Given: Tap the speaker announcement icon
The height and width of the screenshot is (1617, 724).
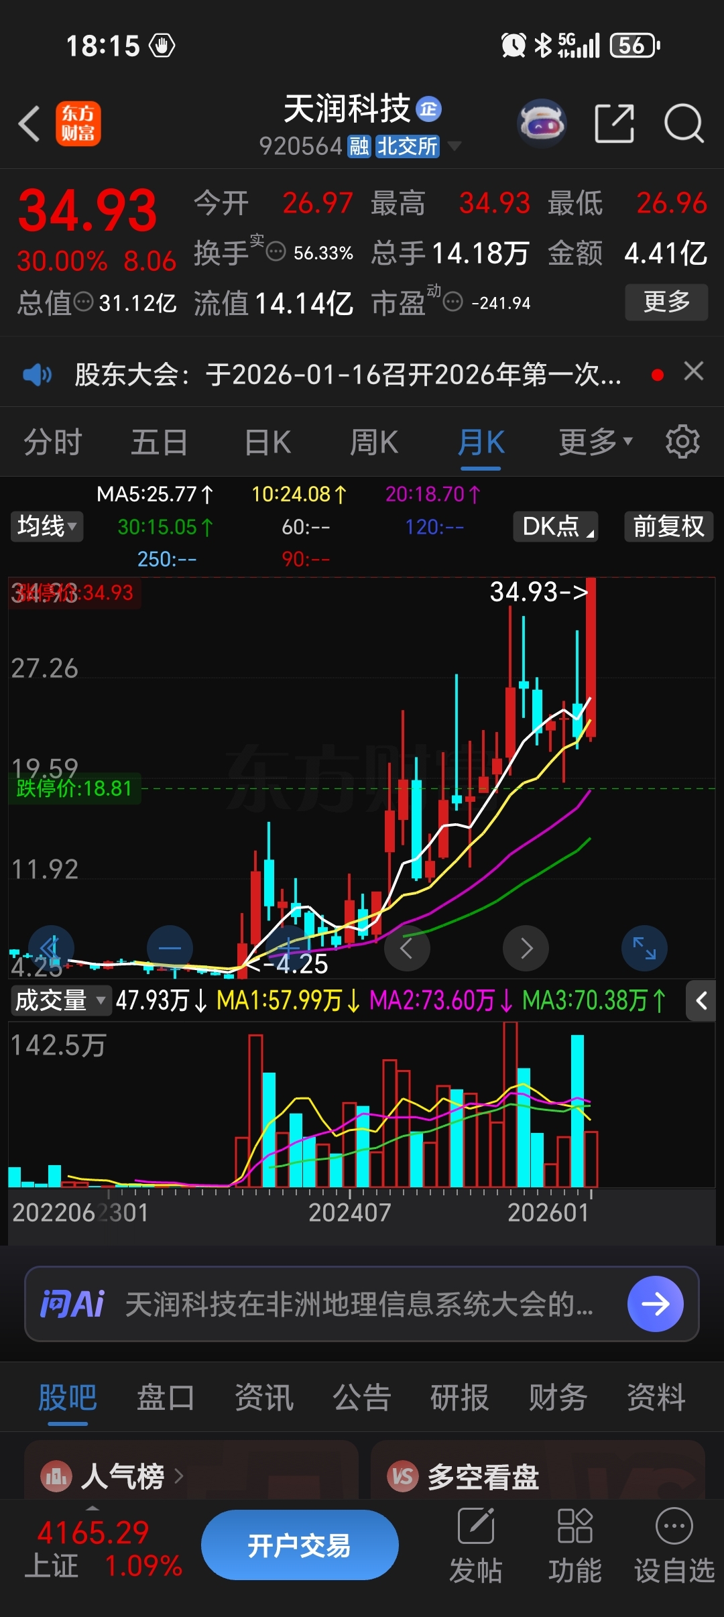Looking at the screenshot, I should pyautogui.click(x=37, y=374).
